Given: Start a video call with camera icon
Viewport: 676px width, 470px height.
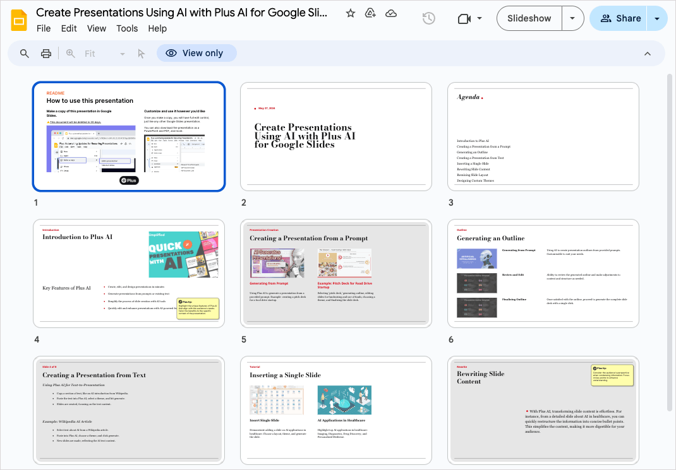Looking at the screenshot, I should click(464, 18).
